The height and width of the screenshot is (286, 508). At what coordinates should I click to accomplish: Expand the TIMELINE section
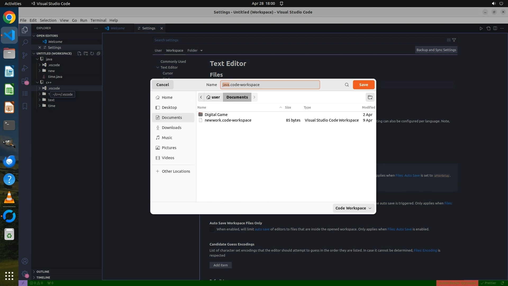pyautogui.click(x=43, y=278)
